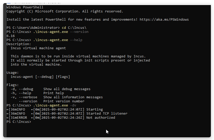Image resolution: width=214 pixels, height=140 pixels.
Task: Click the "Print version number" description
Action: (64, 101)
